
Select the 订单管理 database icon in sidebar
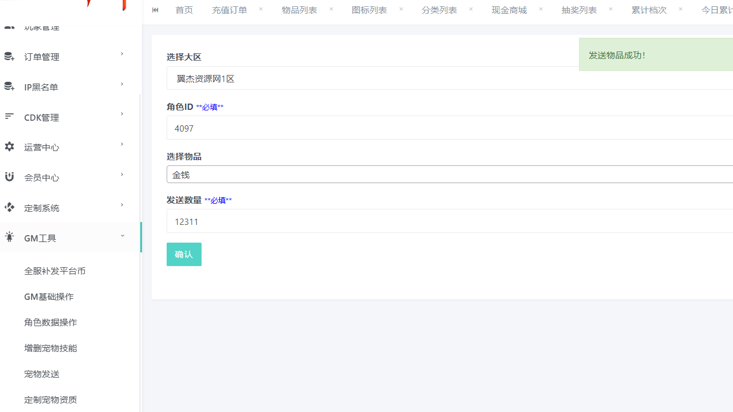9,56
